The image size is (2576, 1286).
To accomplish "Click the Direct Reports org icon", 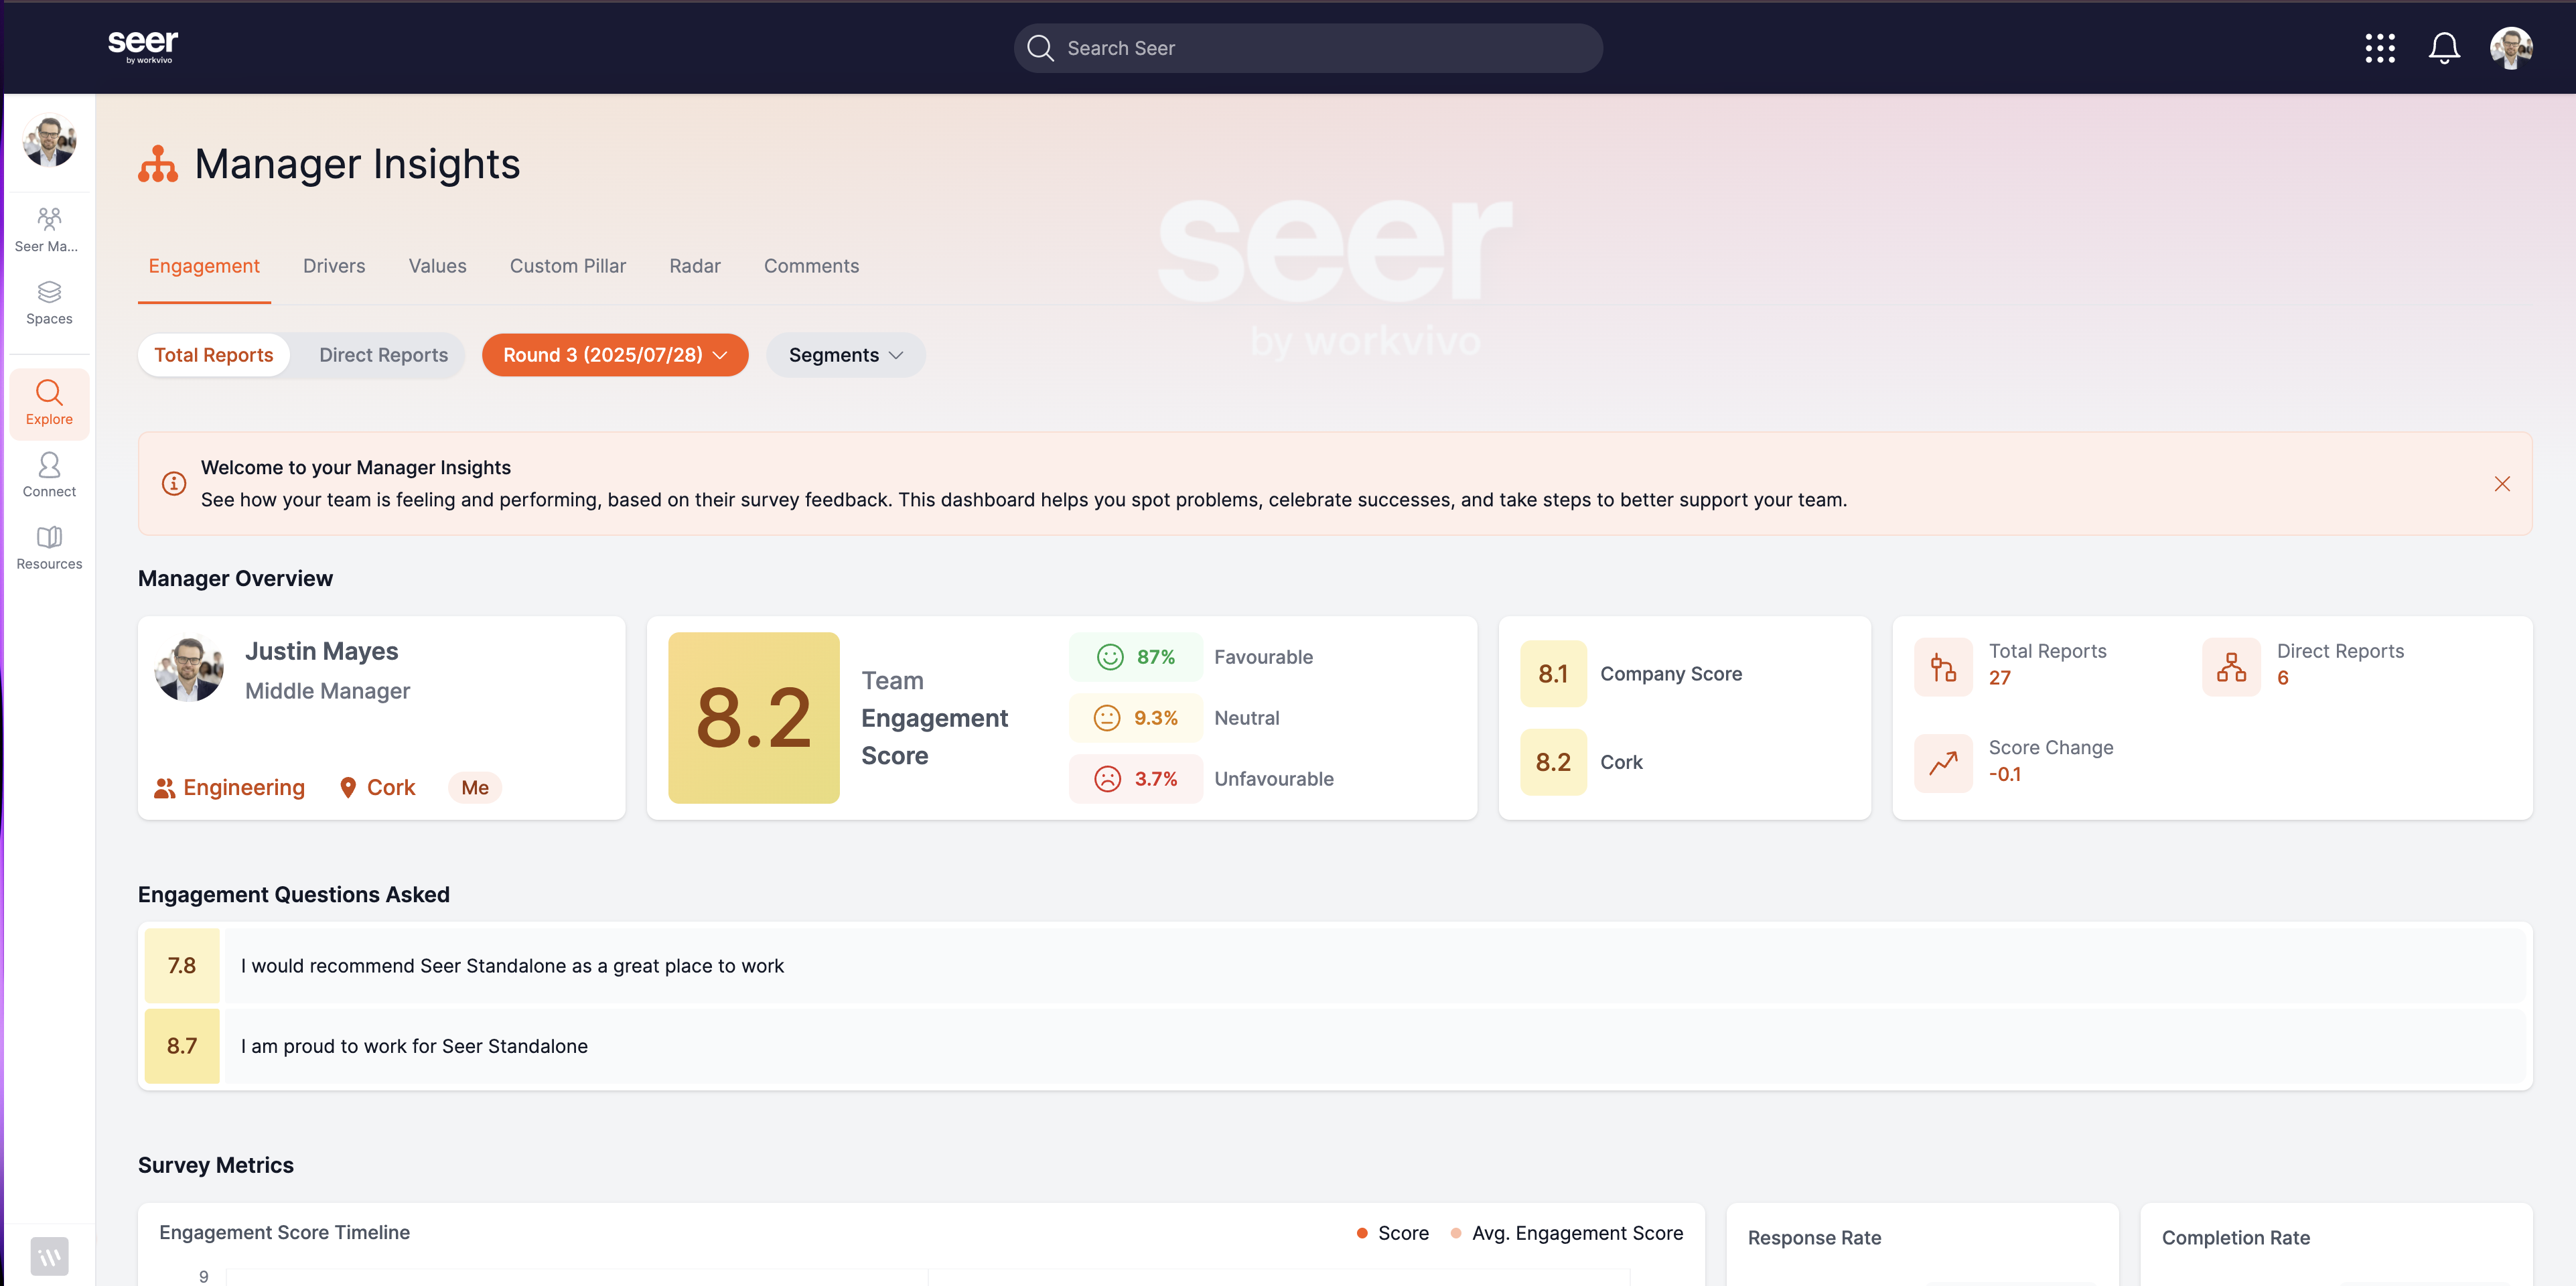I will point(2231,667).
